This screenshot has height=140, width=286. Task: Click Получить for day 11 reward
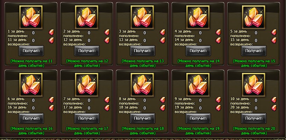(31, 51)
